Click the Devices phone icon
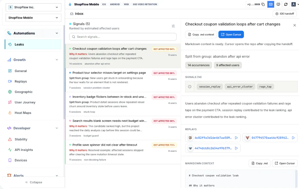This screenshot has height=189, width=299. coord(10,160)
